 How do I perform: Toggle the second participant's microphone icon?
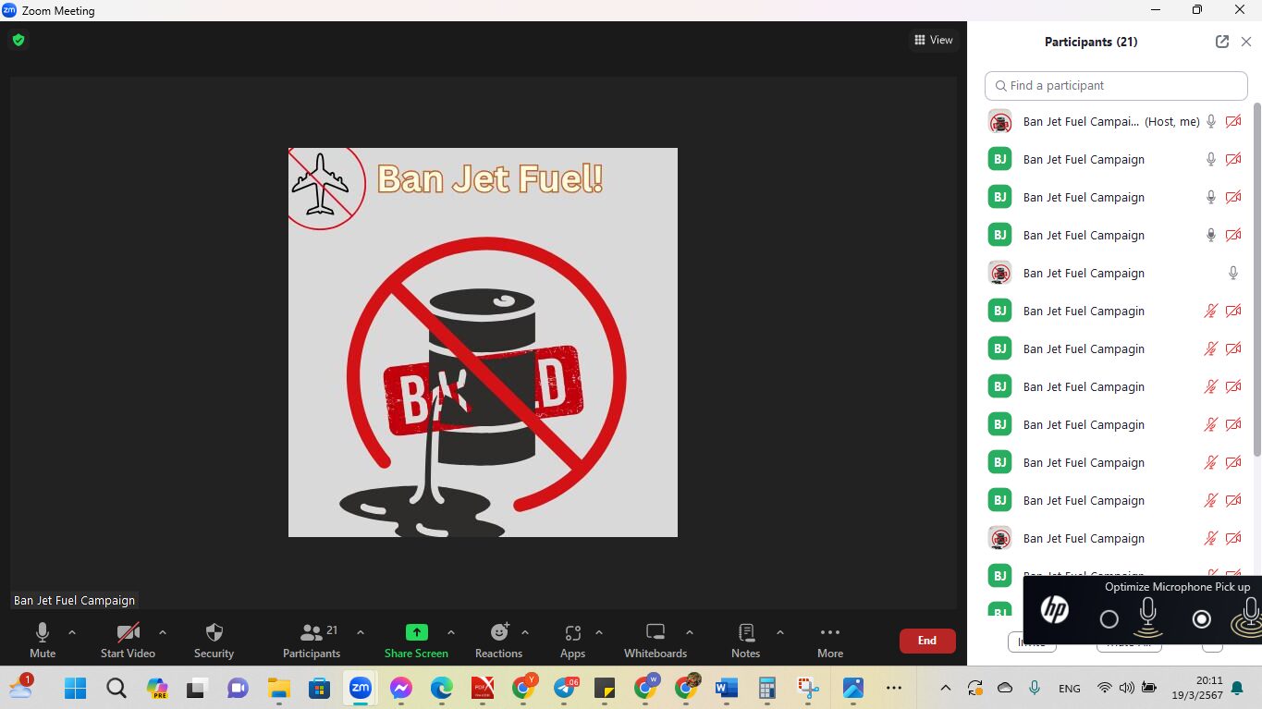point(1211,159)
